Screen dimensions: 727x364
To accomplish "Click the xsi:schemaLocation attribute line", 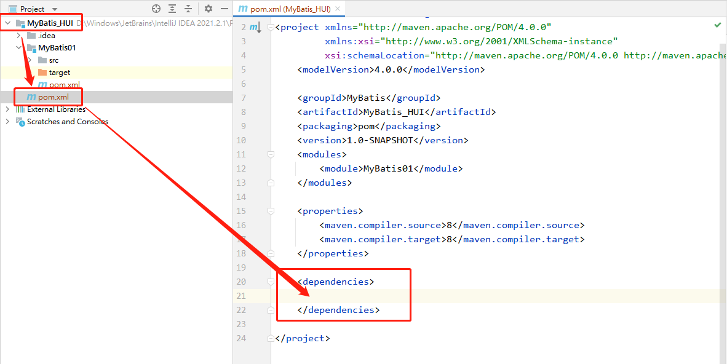I will pos(524,55).
